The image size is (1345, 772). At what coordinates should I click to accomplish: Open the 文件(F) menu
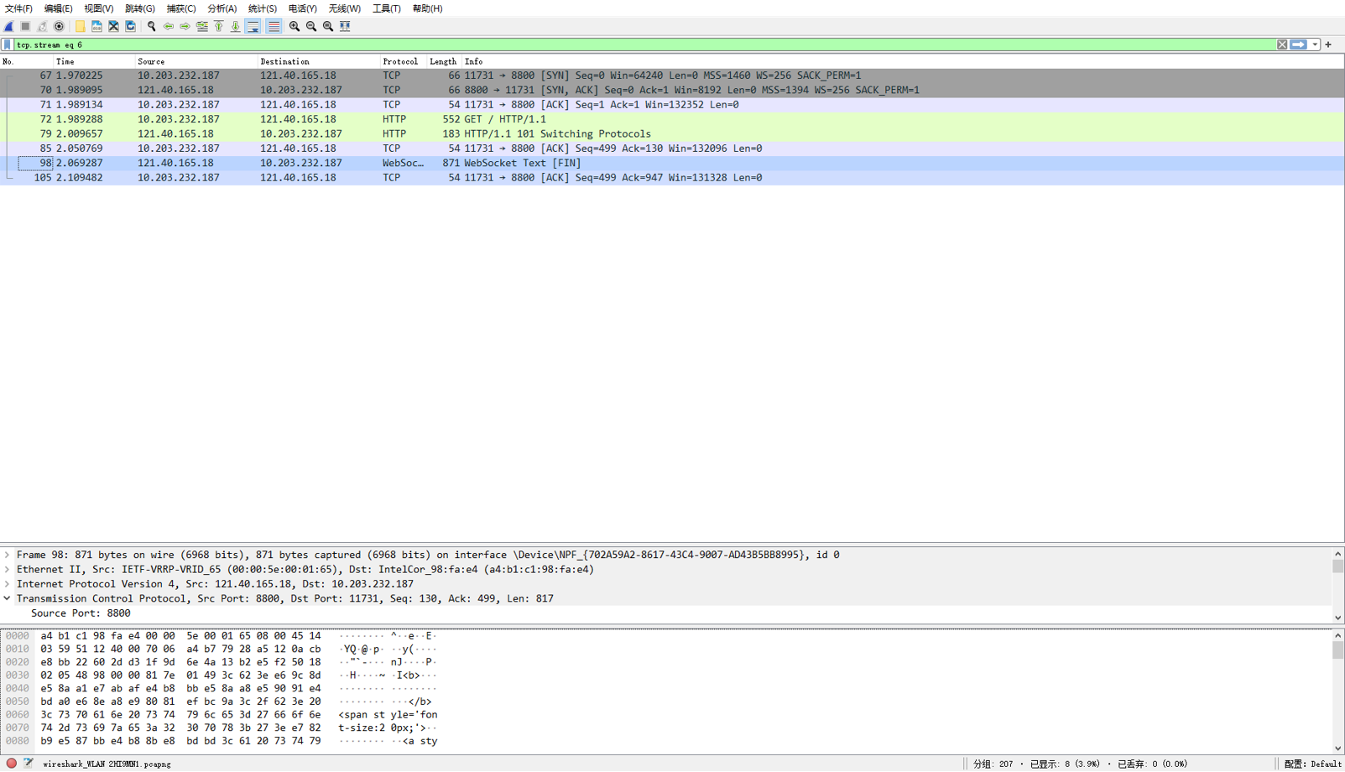18,8
